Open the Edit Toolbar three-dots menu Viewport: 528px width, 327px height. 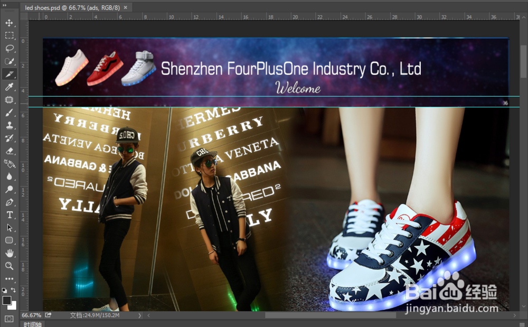click(x=9, y=279)
